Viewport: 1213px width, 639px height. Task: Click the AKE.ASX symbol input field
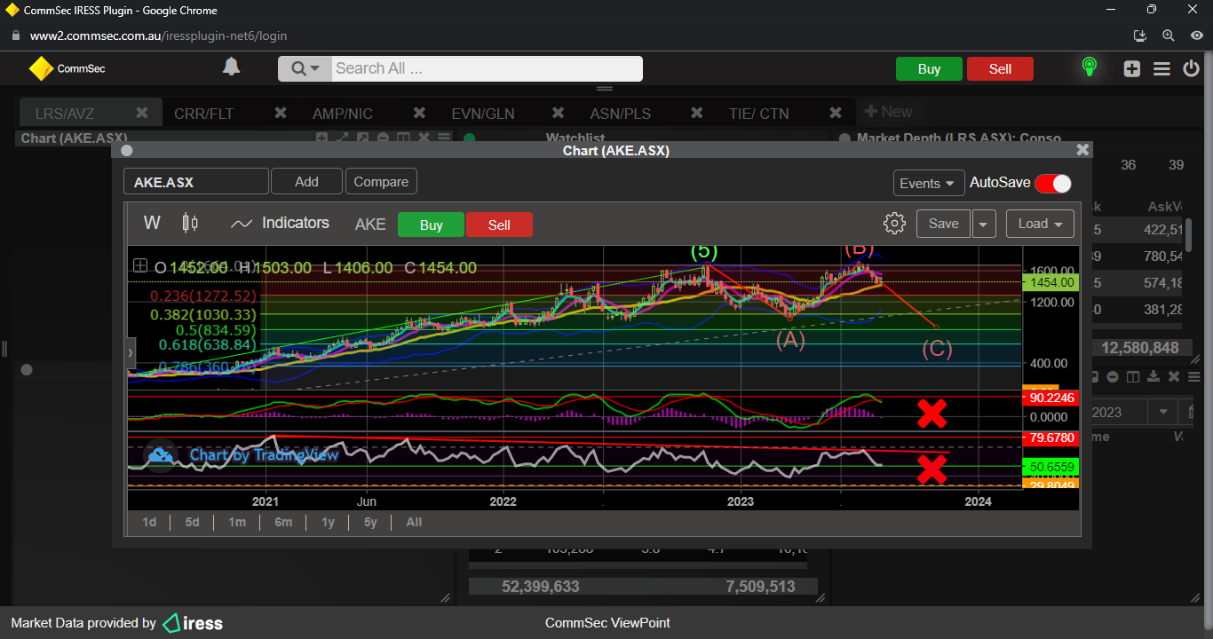[x=195, y=182]
